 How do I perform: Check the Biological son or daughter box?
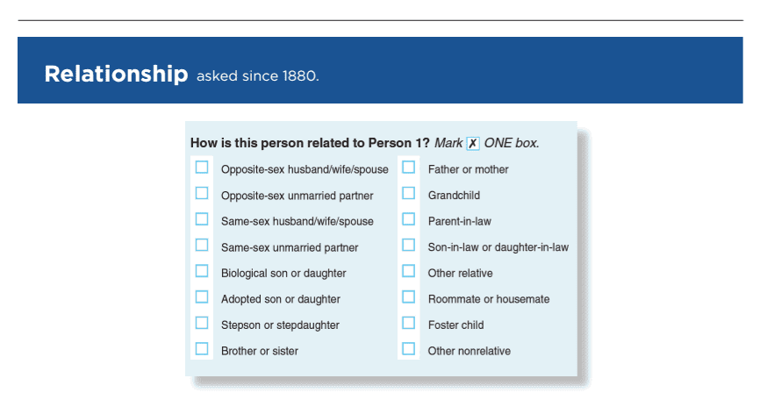tap(202, 271)
